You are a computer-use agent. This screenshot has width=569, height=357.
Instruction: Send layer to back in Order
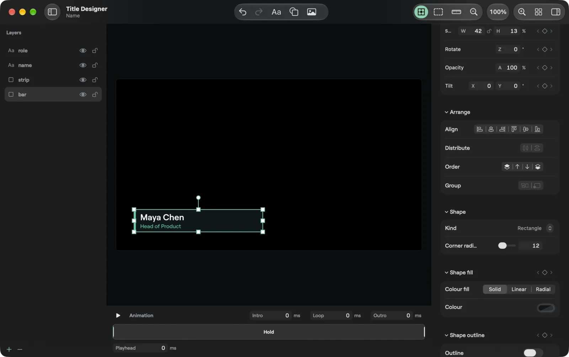pyautogui.click(x=538, y=167)
